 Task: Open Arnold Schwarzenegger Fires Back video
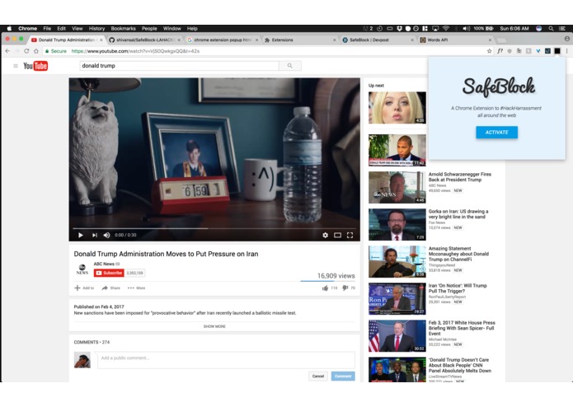tap(460, 177)
